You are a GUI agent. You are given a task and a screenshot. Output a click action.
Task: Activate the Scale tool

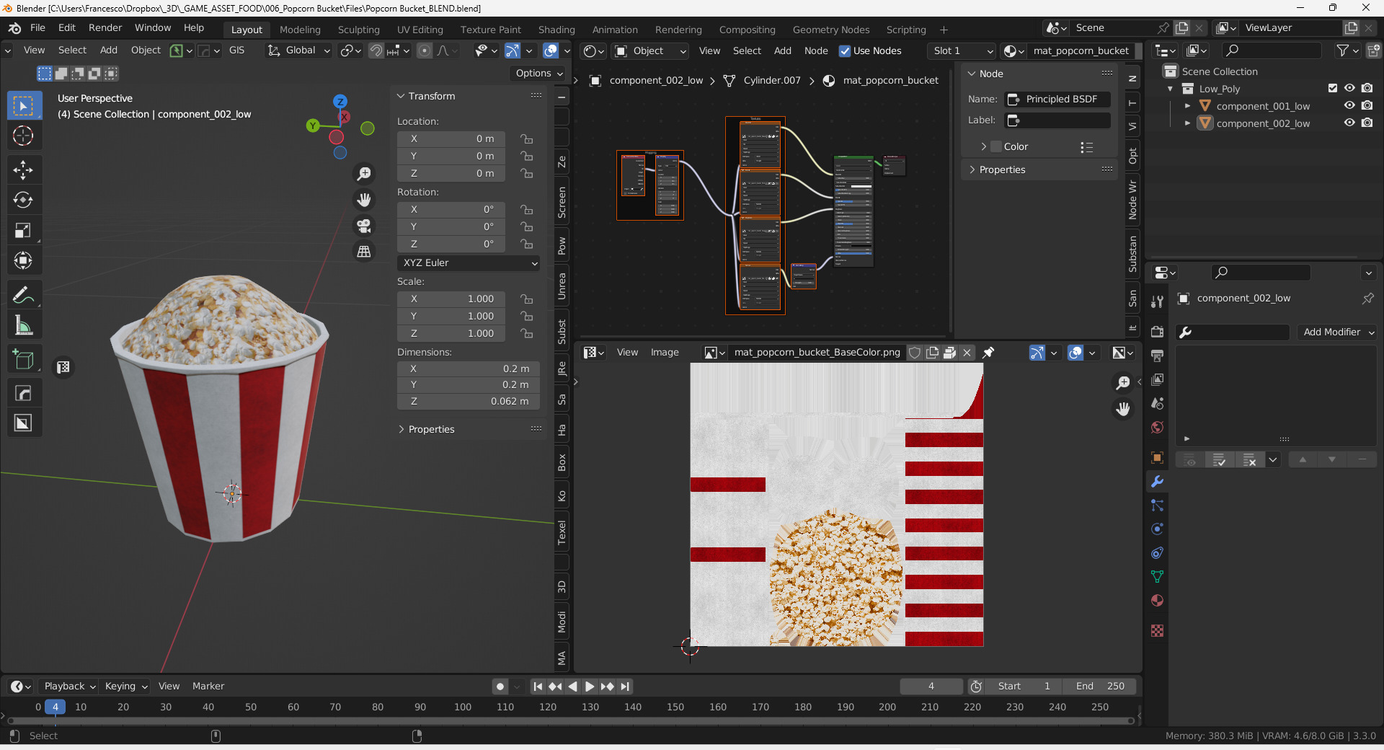(x=23, y=230)
